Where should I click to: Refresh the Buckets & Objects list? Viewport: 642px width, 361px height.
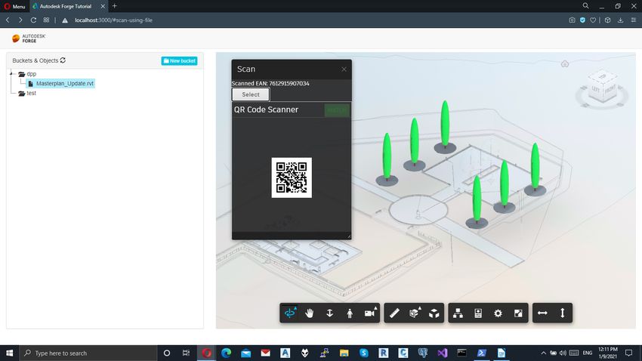point(63,60)
